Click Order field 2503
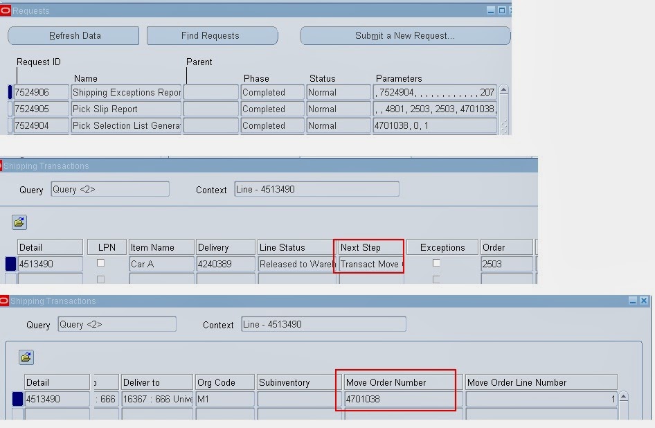 click(x=507, y=264)
